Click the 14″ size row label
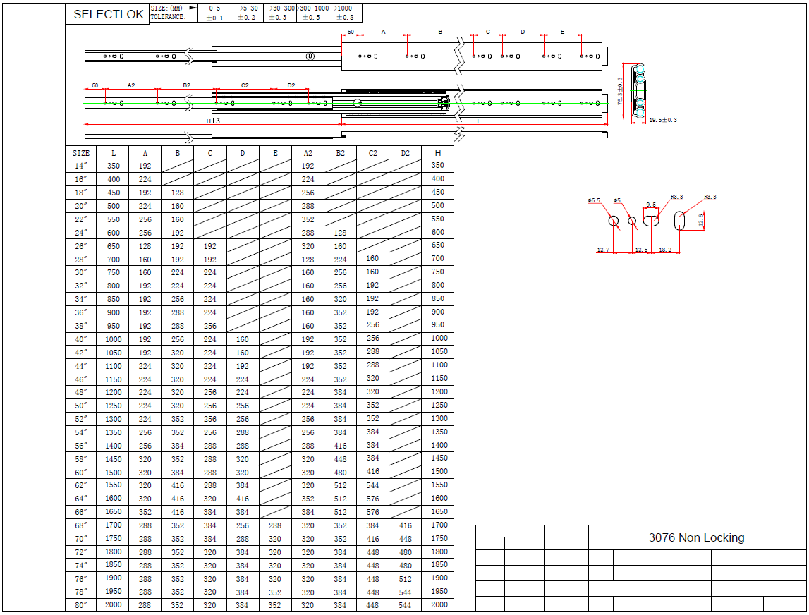The image size is (809, 615). (81, 166)
